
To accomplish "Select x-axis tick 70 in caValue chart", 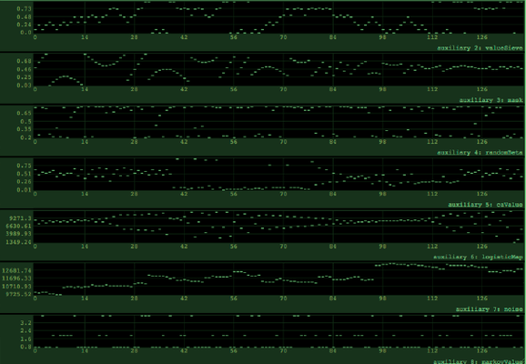I will (283, 194).
